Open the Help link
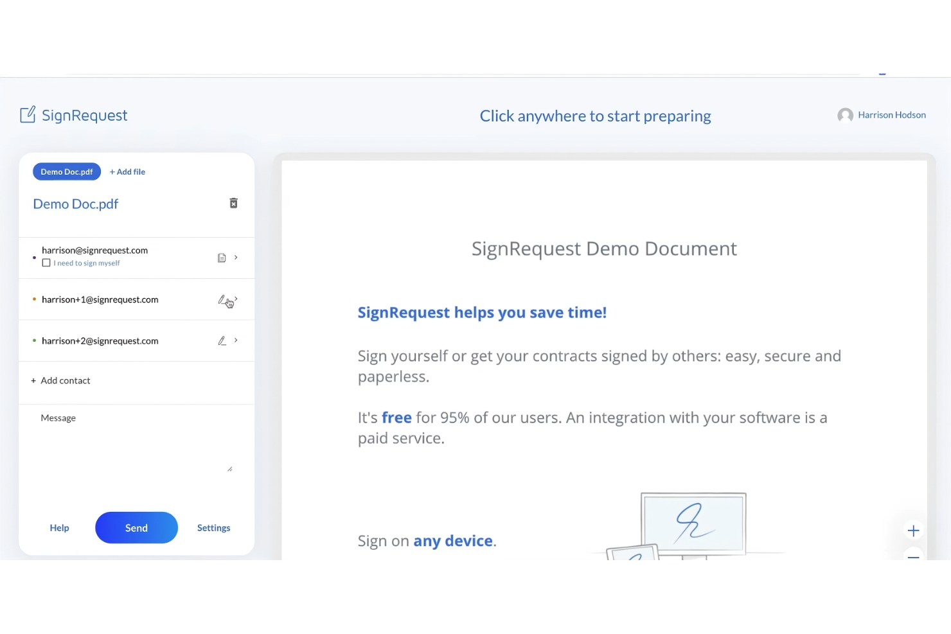This screenshot has width=951, height=634. tap(59, 527)
